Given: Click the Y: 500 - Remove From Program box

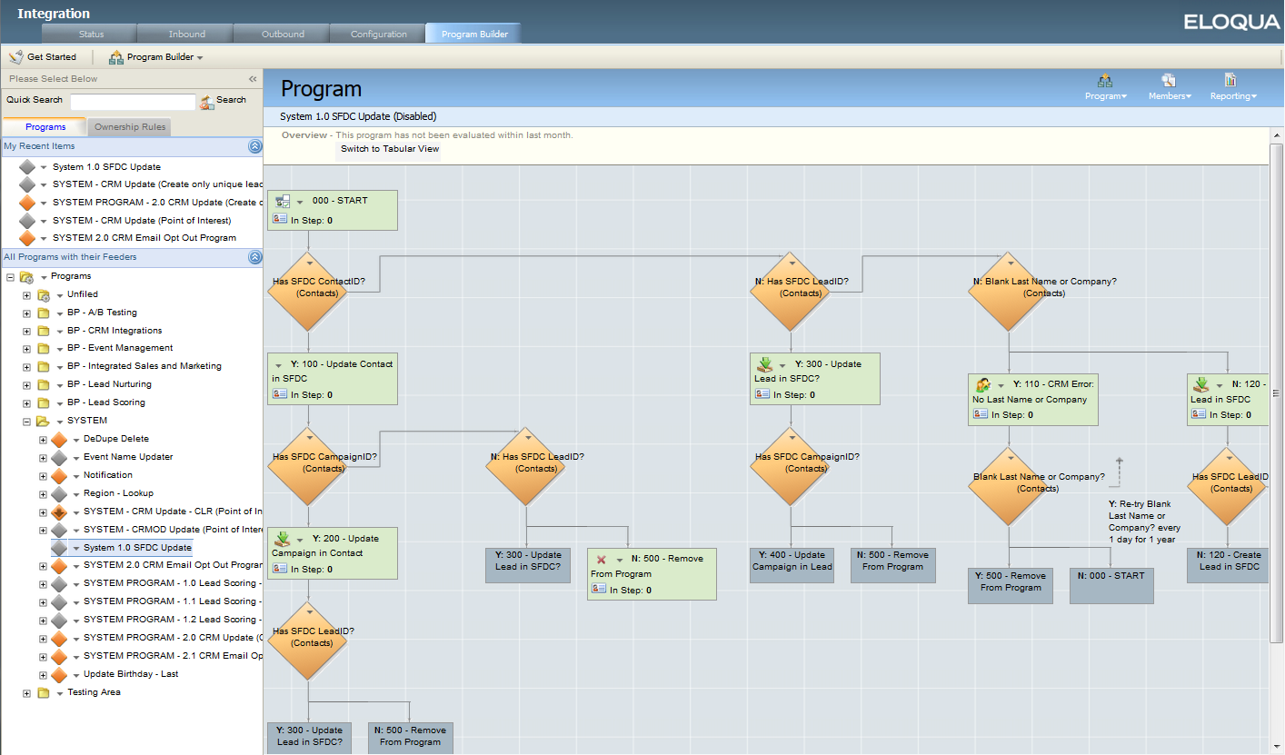Looking at the screenshot, I should pyautogui.click(x=1010, y=585).
